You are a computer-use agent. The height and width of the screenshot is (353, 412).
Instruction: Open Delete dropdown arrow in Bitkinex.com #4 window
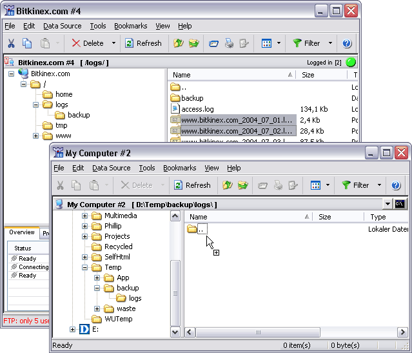pyautogui.click(x=113, y=43)
